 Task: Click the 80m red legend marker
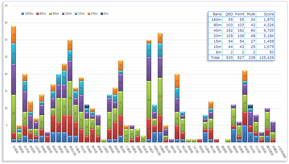click(37, 14)
